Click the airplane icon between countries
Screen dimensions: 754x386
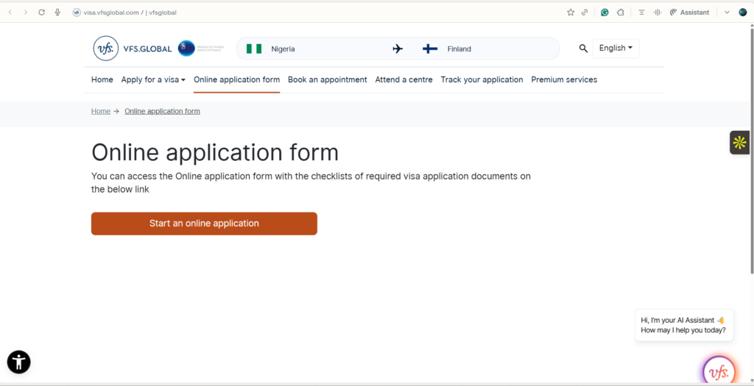coord(398,49)
